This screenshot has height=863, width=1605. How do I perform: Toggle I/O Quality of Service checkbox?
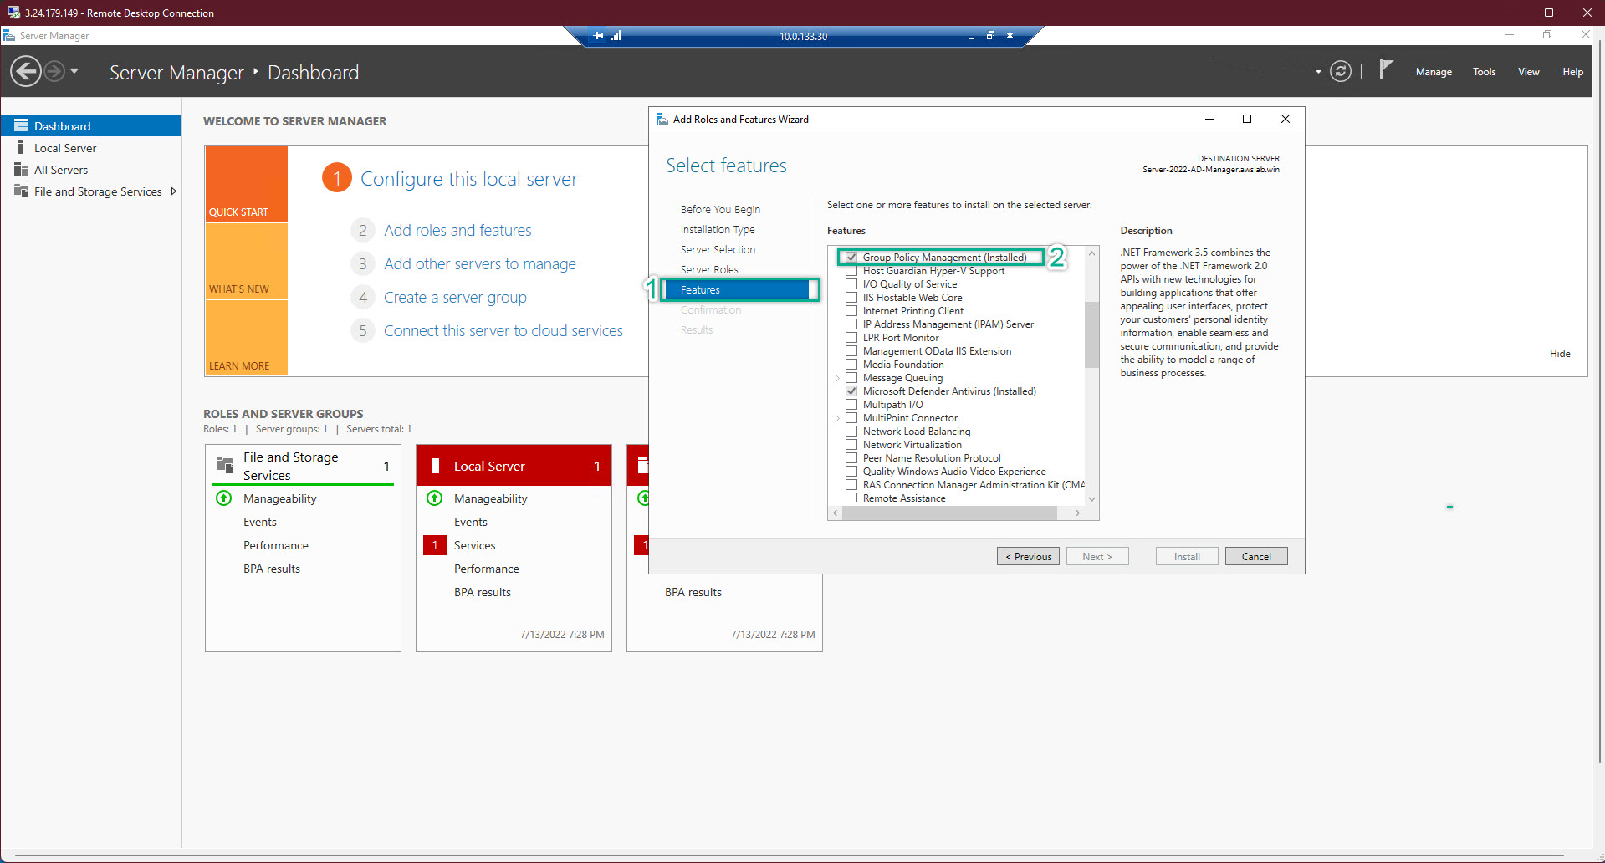851,284
